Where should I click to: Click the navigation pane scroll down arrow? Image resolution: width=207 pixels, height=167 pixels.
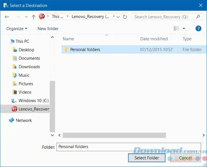(x=53, y=135)
